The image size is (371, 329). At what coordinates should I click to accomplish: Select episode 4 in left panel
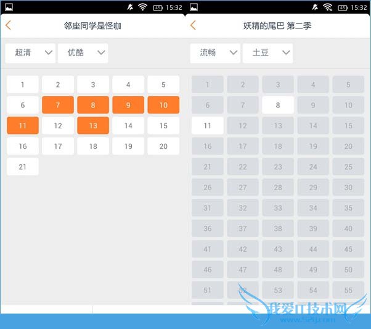[128, 85]
